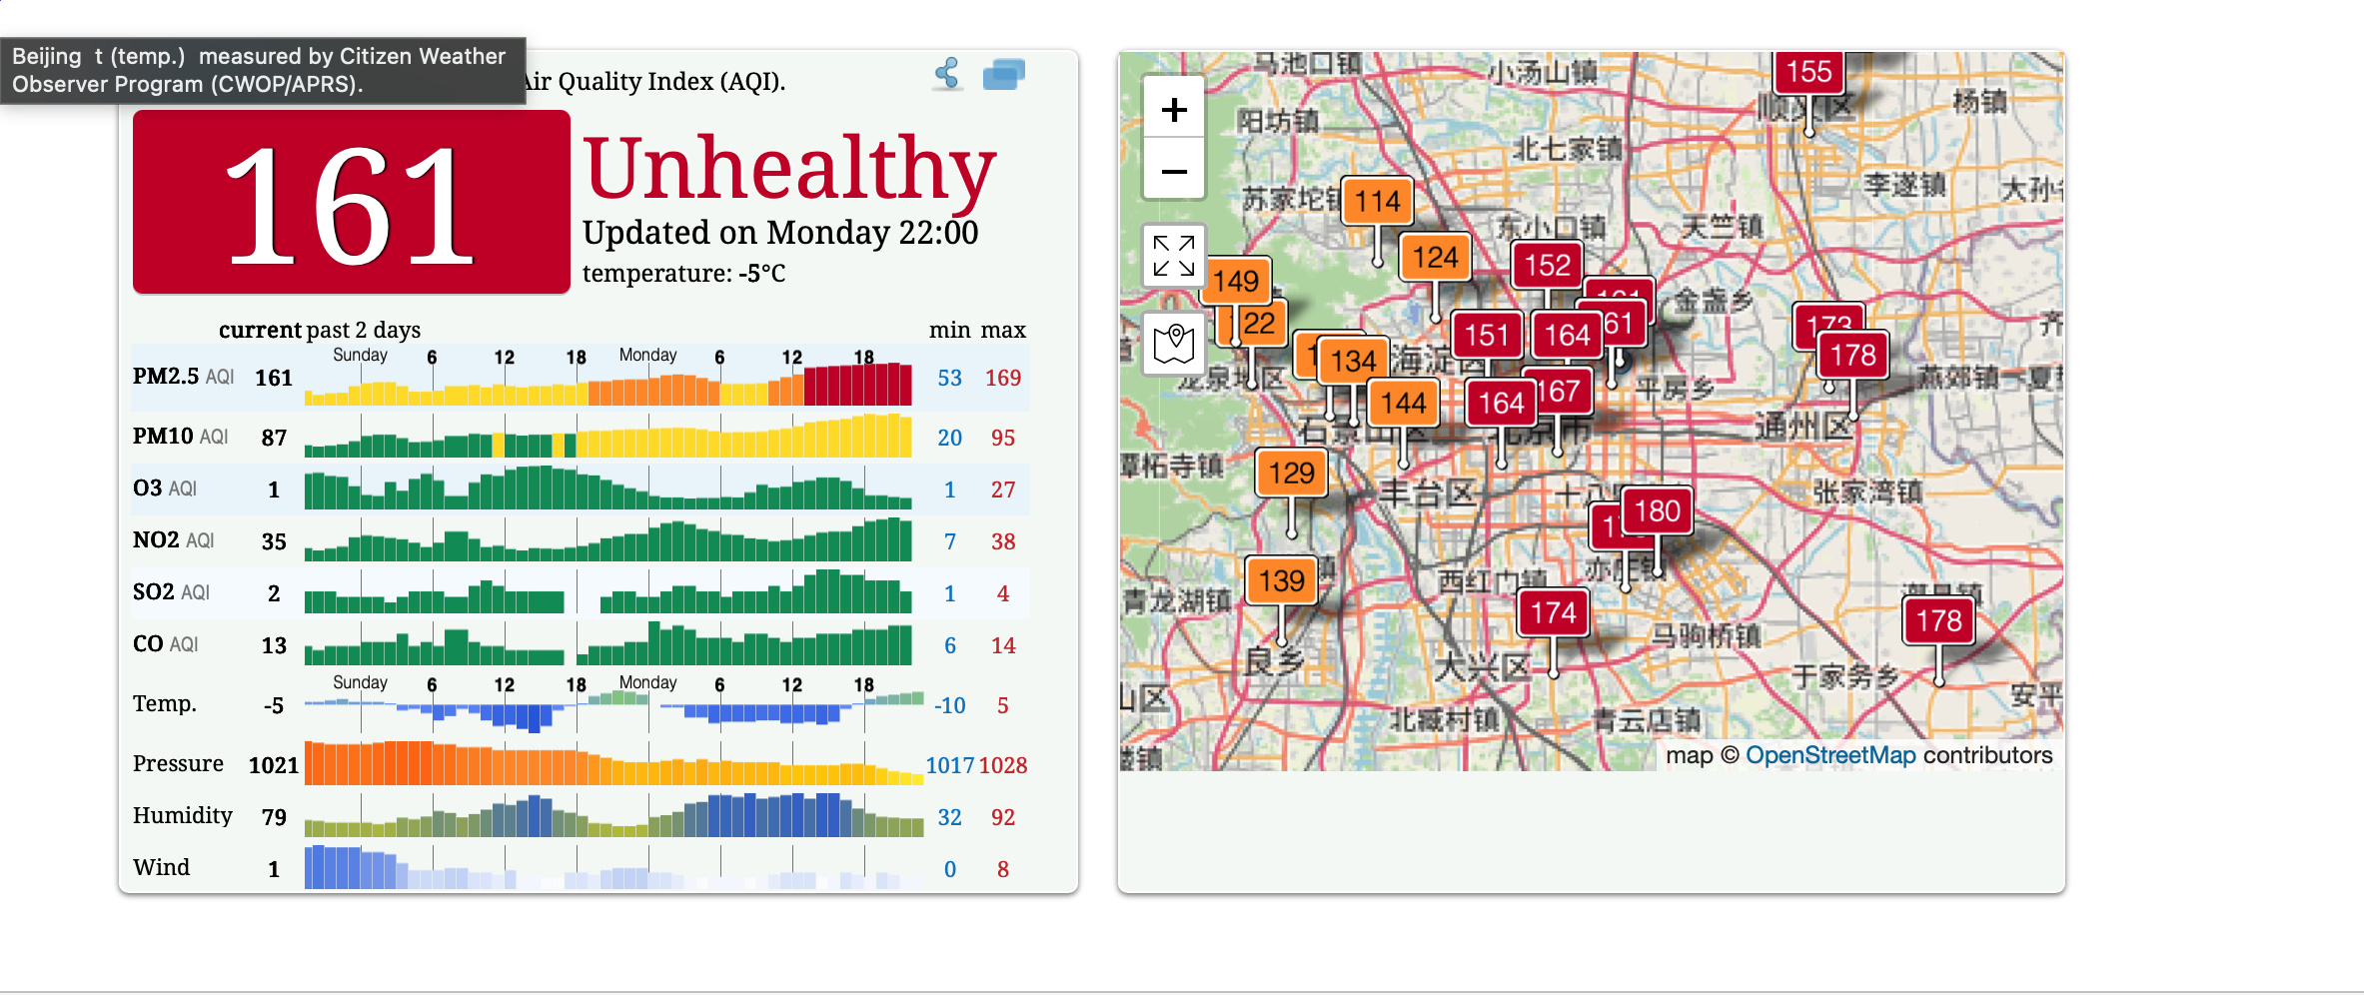
Task: Click the "temperature: -5°C" text
Action: click(x=683, y=273)
